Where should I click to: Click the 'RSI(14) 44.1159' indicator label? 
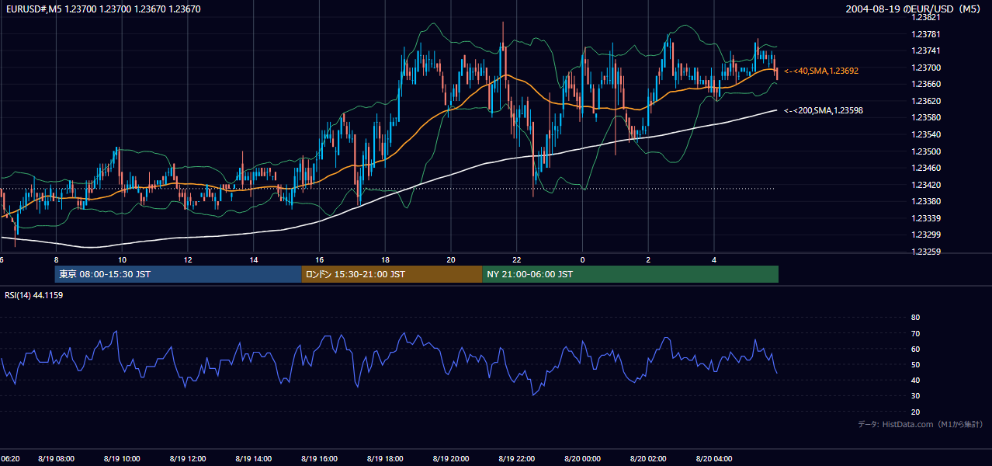coord(34,295)
